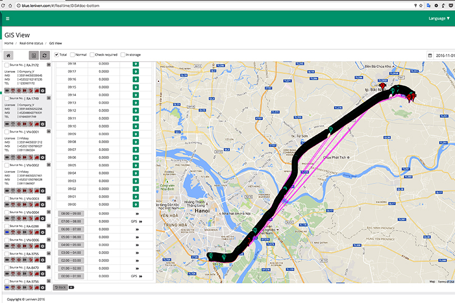Click the home icon button in sidebar

(9, 56)
